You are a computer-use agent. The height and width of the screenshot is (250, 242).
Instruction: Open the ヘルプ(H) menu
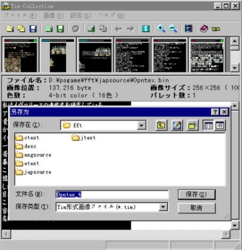111,15
